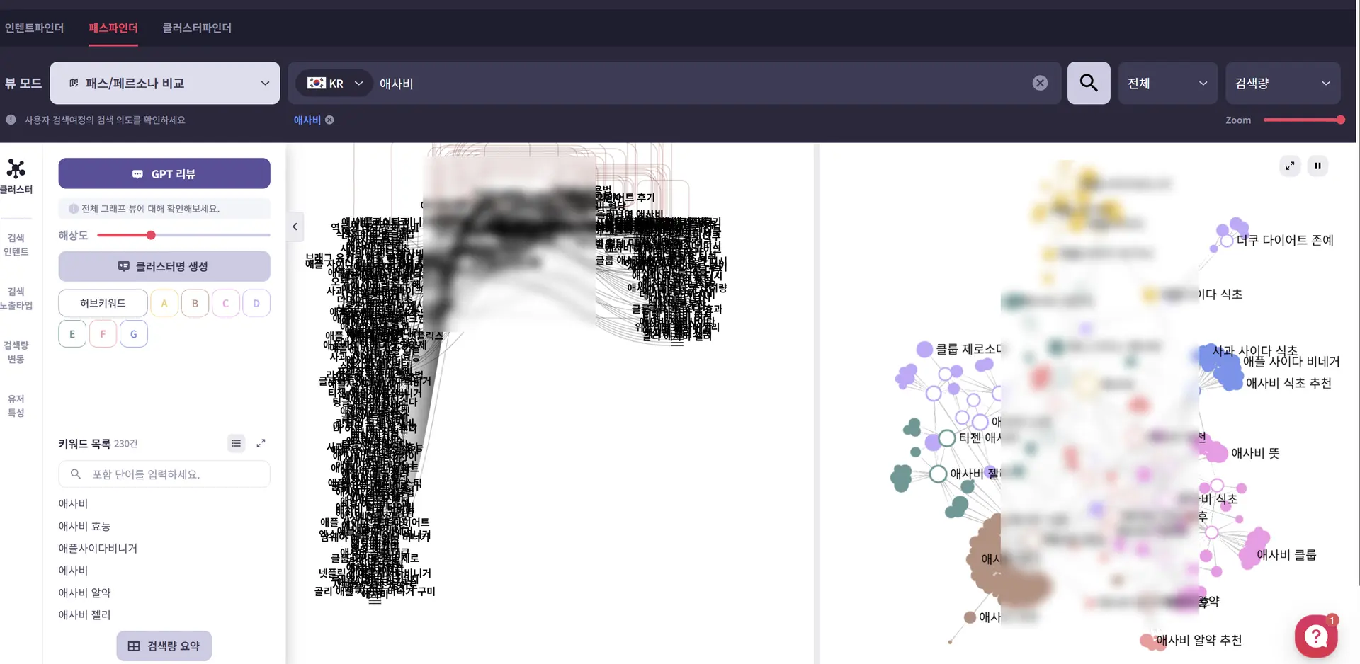Expand the 키워드 목록 panel

(x=261, y=443)
